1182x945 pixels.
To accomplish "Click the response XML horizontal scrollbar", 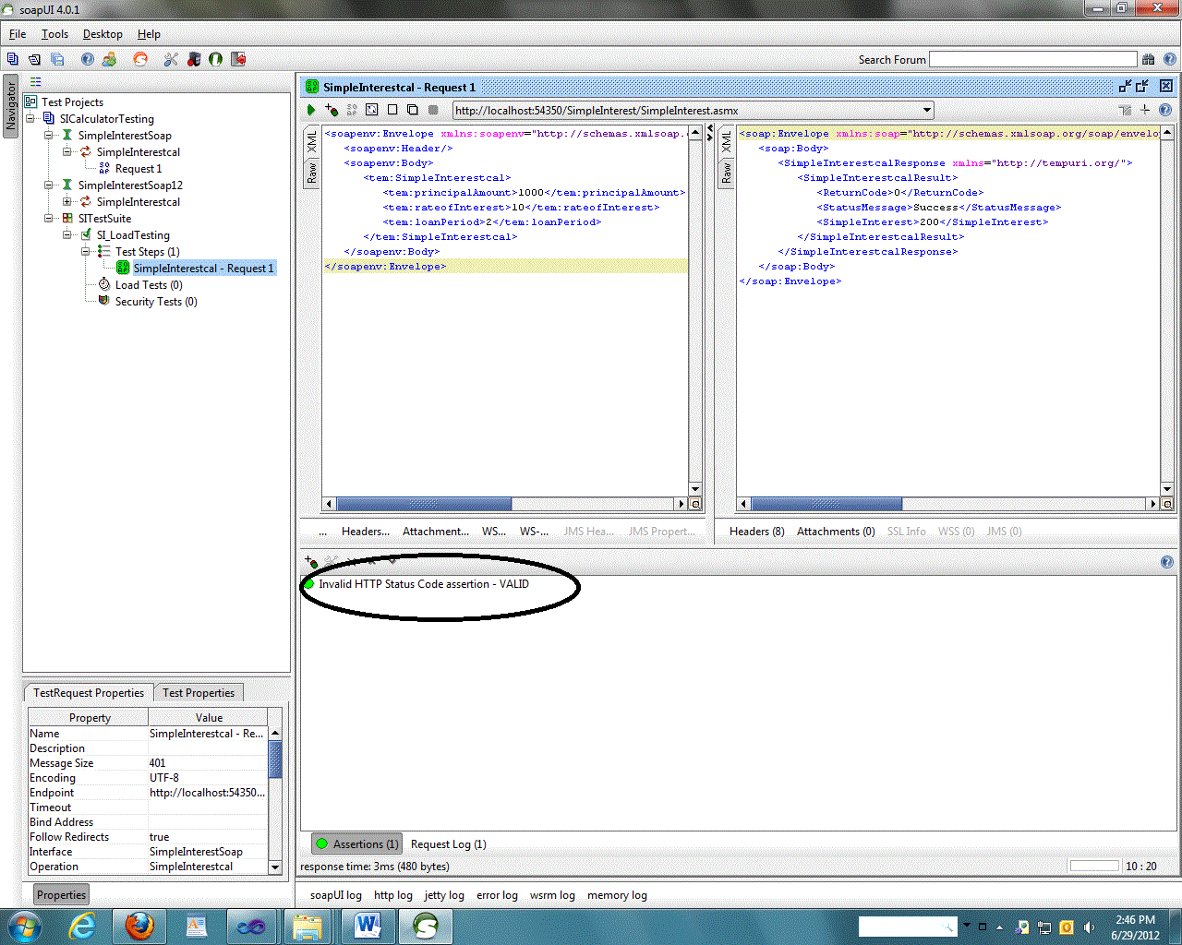I will 826,504.
